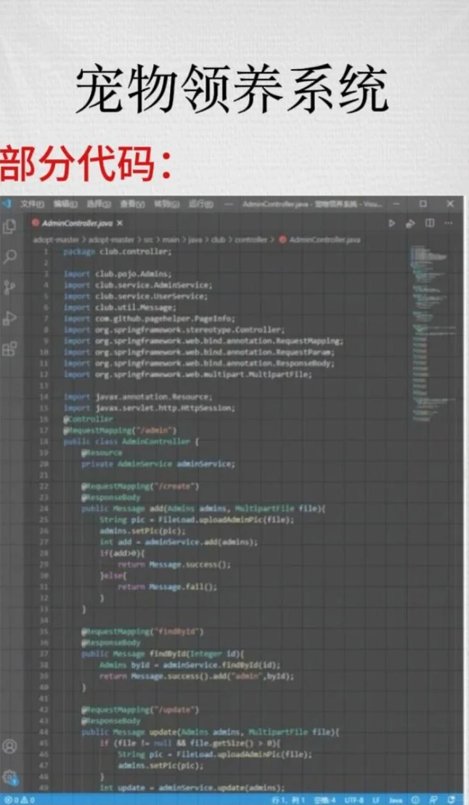Click the 'String pic = FileLoad.uploadAdminPic(file);' line 25
Image resolution: width=469 pixels, height=805 pixels.
(197, 519)
